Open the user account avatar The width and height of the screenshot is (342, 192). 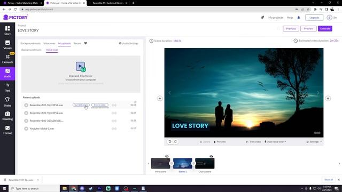point(329,18)
